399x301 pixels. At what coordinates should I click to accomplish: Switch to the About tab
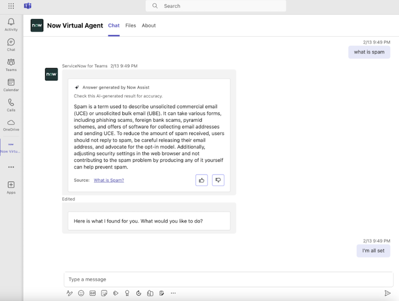tap(148, 26)
